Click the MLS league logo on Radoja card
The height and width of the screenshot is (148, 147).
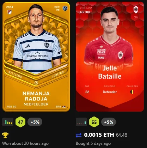(10, 12)
